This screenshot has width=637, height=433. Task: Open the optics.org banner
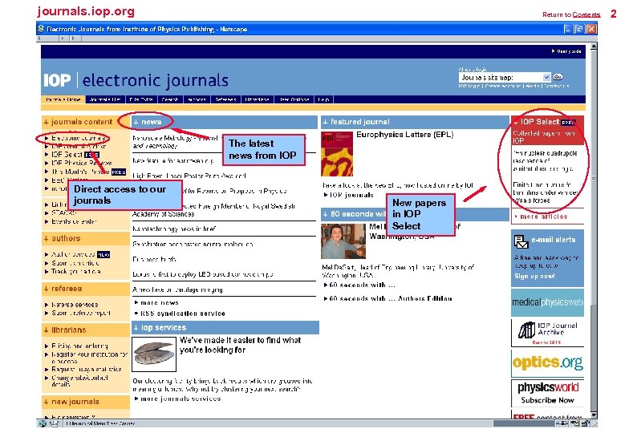click(547, 362)
